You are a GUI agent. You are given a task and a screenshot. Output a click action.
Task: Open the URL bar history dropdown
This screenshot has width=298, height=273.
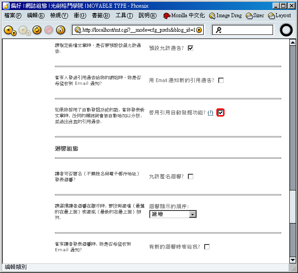click(x=199, y=30)
